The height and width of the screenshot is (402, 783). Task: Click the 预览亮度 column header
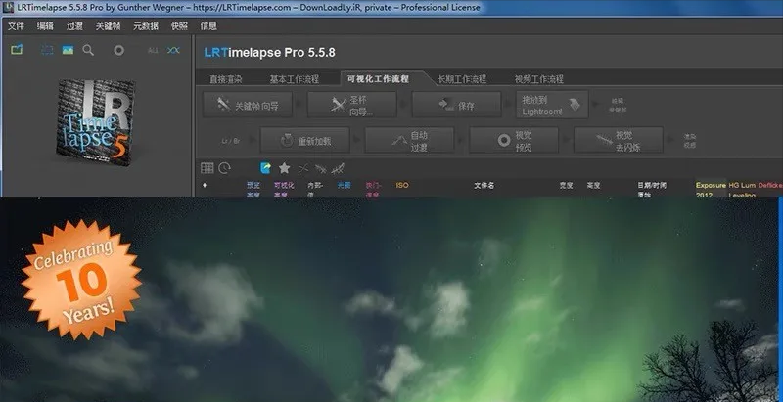coord(253,189)
